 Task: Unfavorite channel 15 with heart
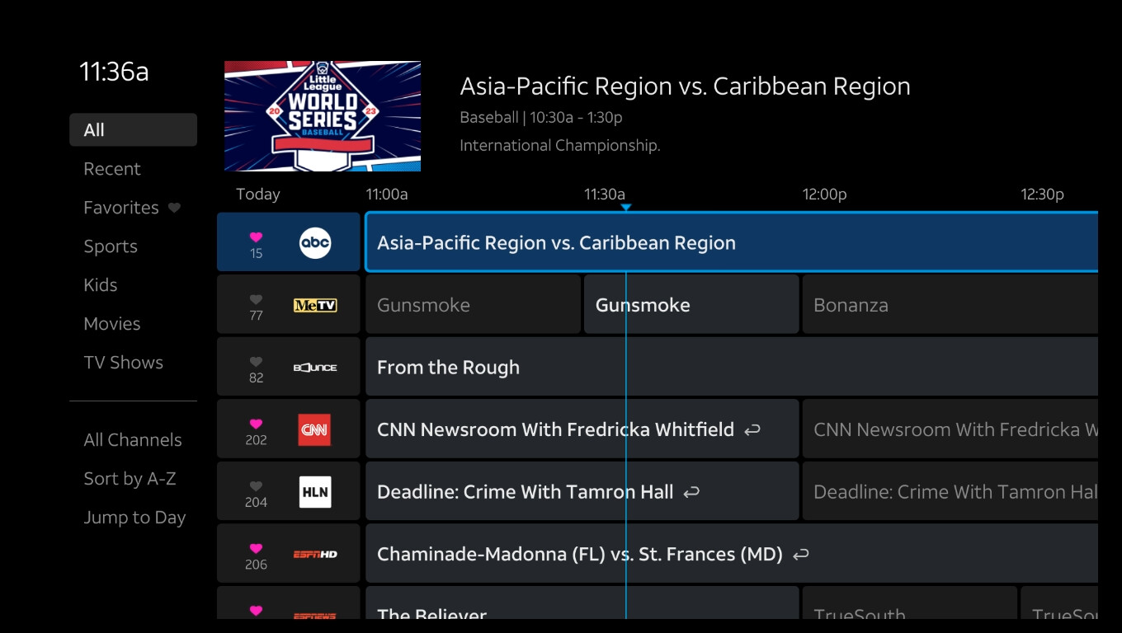[256, 237]
